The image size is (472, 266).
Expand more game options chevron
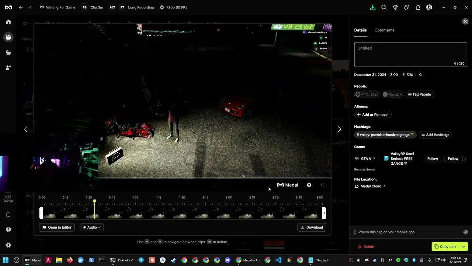pyautogui.click(x=465, y=158)
